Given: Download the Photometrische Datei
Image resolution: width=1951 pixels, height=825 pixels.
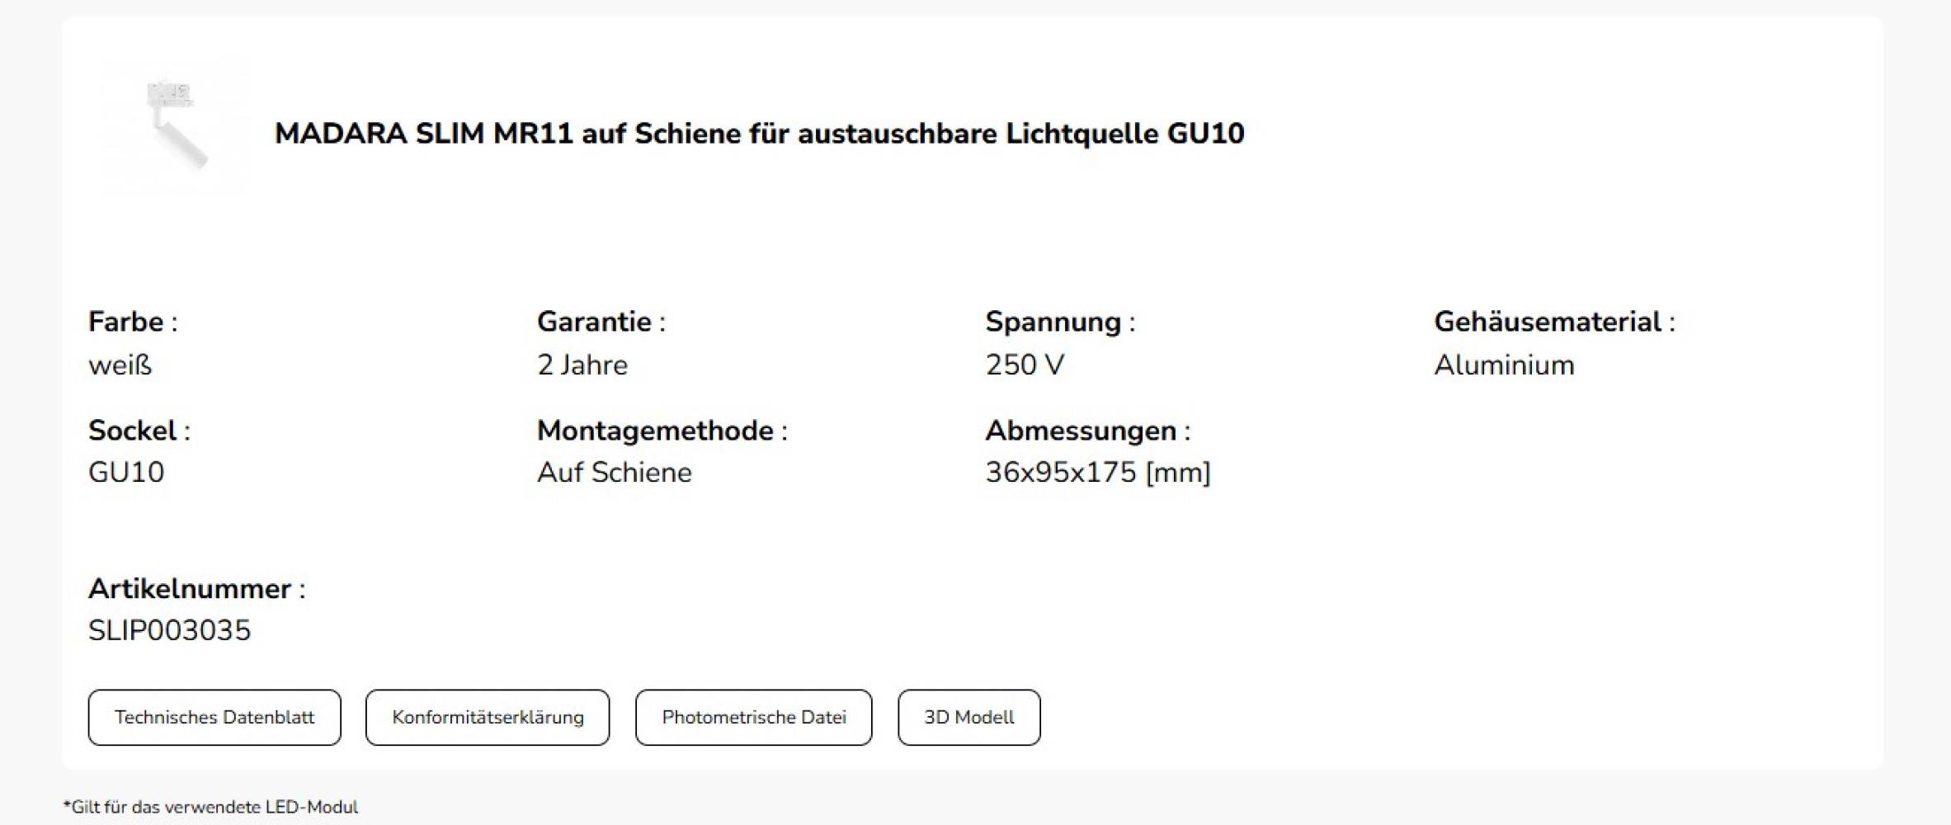Looking at the screenshot, I should pyautogui.click(x=752, y=717).
